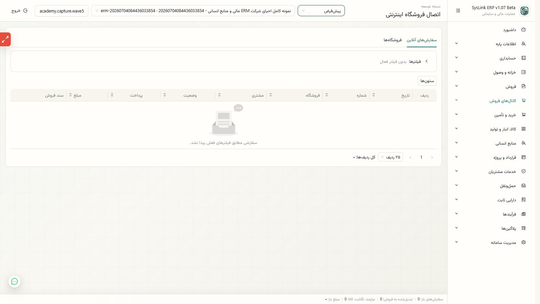The image size is (540, 304).
Task: Expand the اطلاعات پایه menu chevron
Action: coord(456,44)
